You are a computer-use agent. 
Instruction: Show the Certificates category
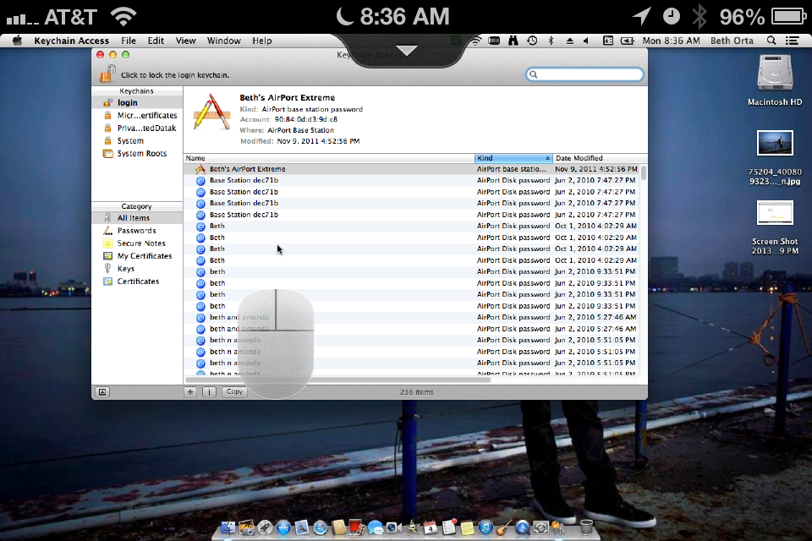coord(137,281)
